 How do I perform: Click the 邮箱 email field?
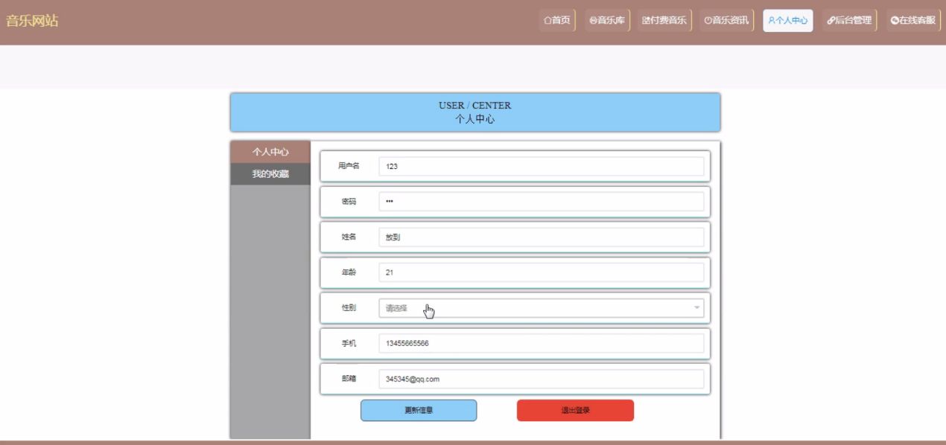click(542, 379)
